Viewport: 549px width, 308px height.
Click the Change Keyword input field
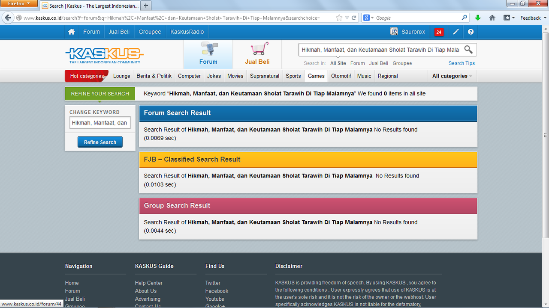pos(100,123)
